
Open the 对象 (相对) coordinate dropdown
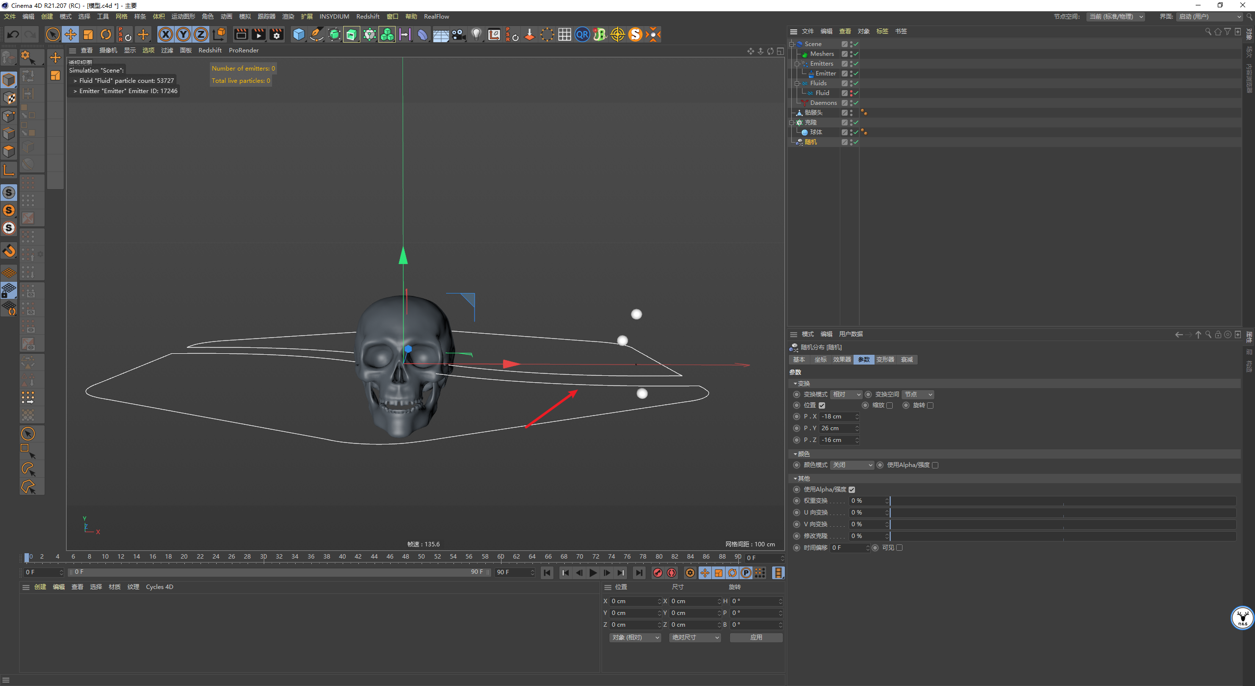pos(635,637)
